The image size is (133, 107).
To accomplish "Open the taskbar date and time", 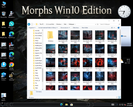I will (129, 105).
